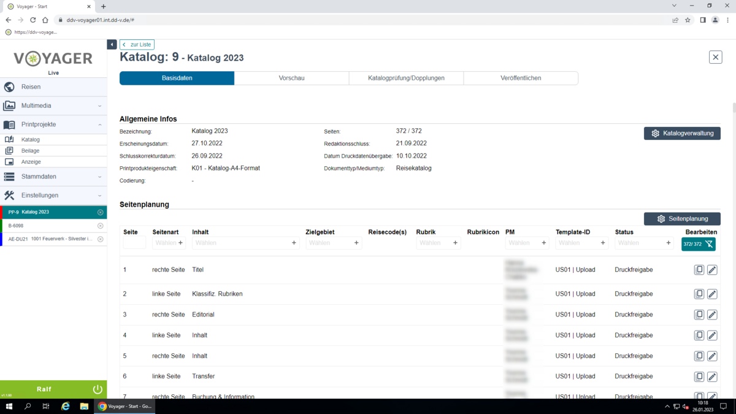736x414 pixels.
Task: Open the Template-ID filter dropdown
Action: (582, 243)
